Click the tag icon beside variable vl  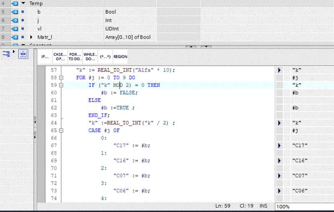coord(13,28)
